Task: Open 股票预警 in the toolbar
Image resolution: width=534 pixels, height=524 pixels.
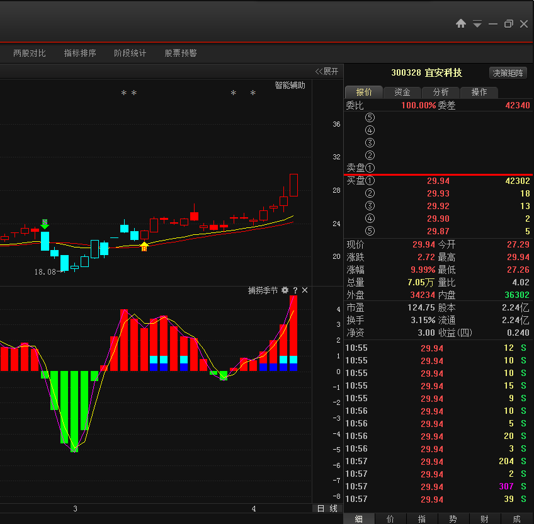Action: pos(181,53)
